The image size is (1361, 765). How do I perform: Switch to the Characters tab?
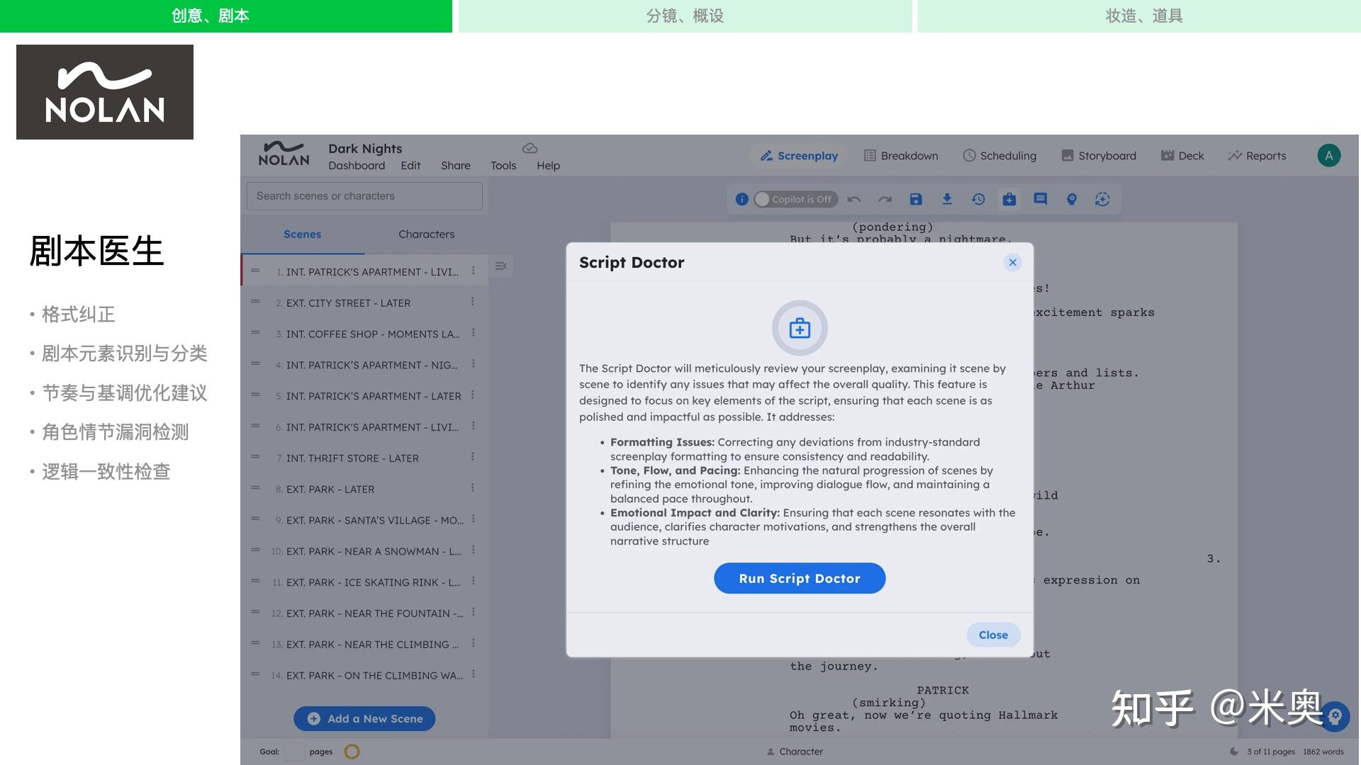click(426, 234)
